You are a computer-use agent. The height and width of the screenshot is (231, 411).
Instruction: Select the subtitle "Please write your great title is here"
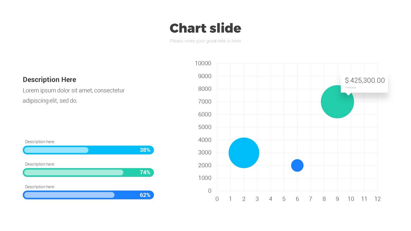tap(205, 41)
